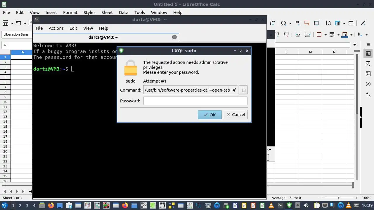Open Conditional Formatting droplet icon

pyautogui.click(x=360, y=34)
